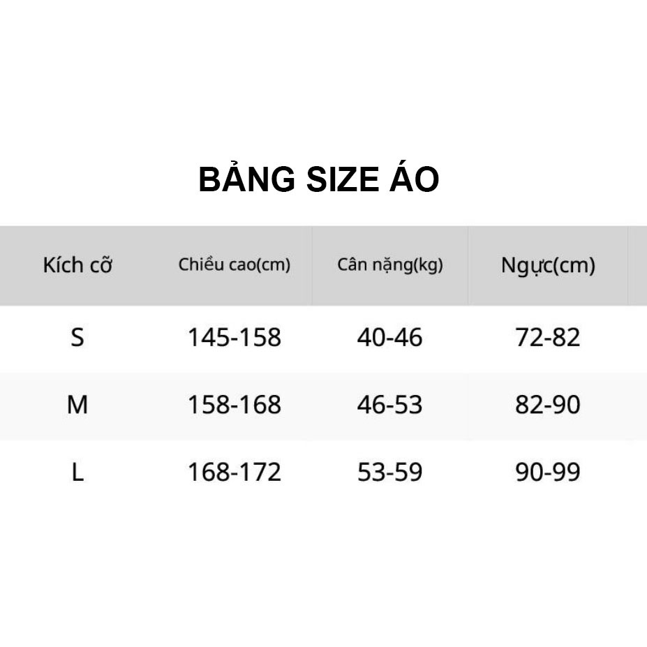Click the size L row label
The width and height of the screenshot is (647, 647).
pos(77,472)
